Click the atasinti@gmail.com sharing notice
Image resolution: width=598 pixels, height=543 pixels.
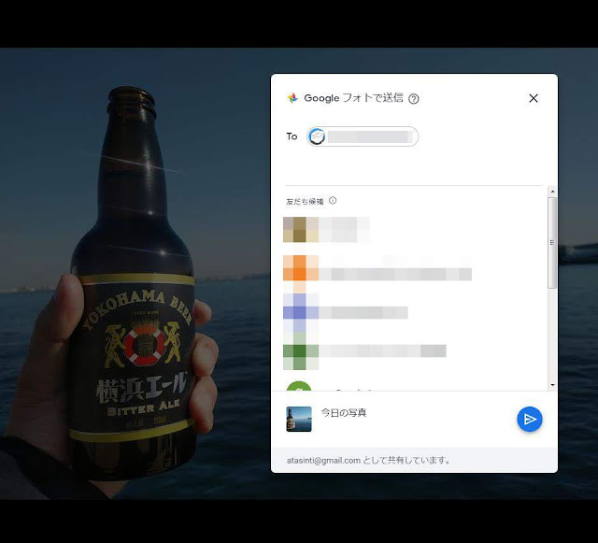[368, 461]
